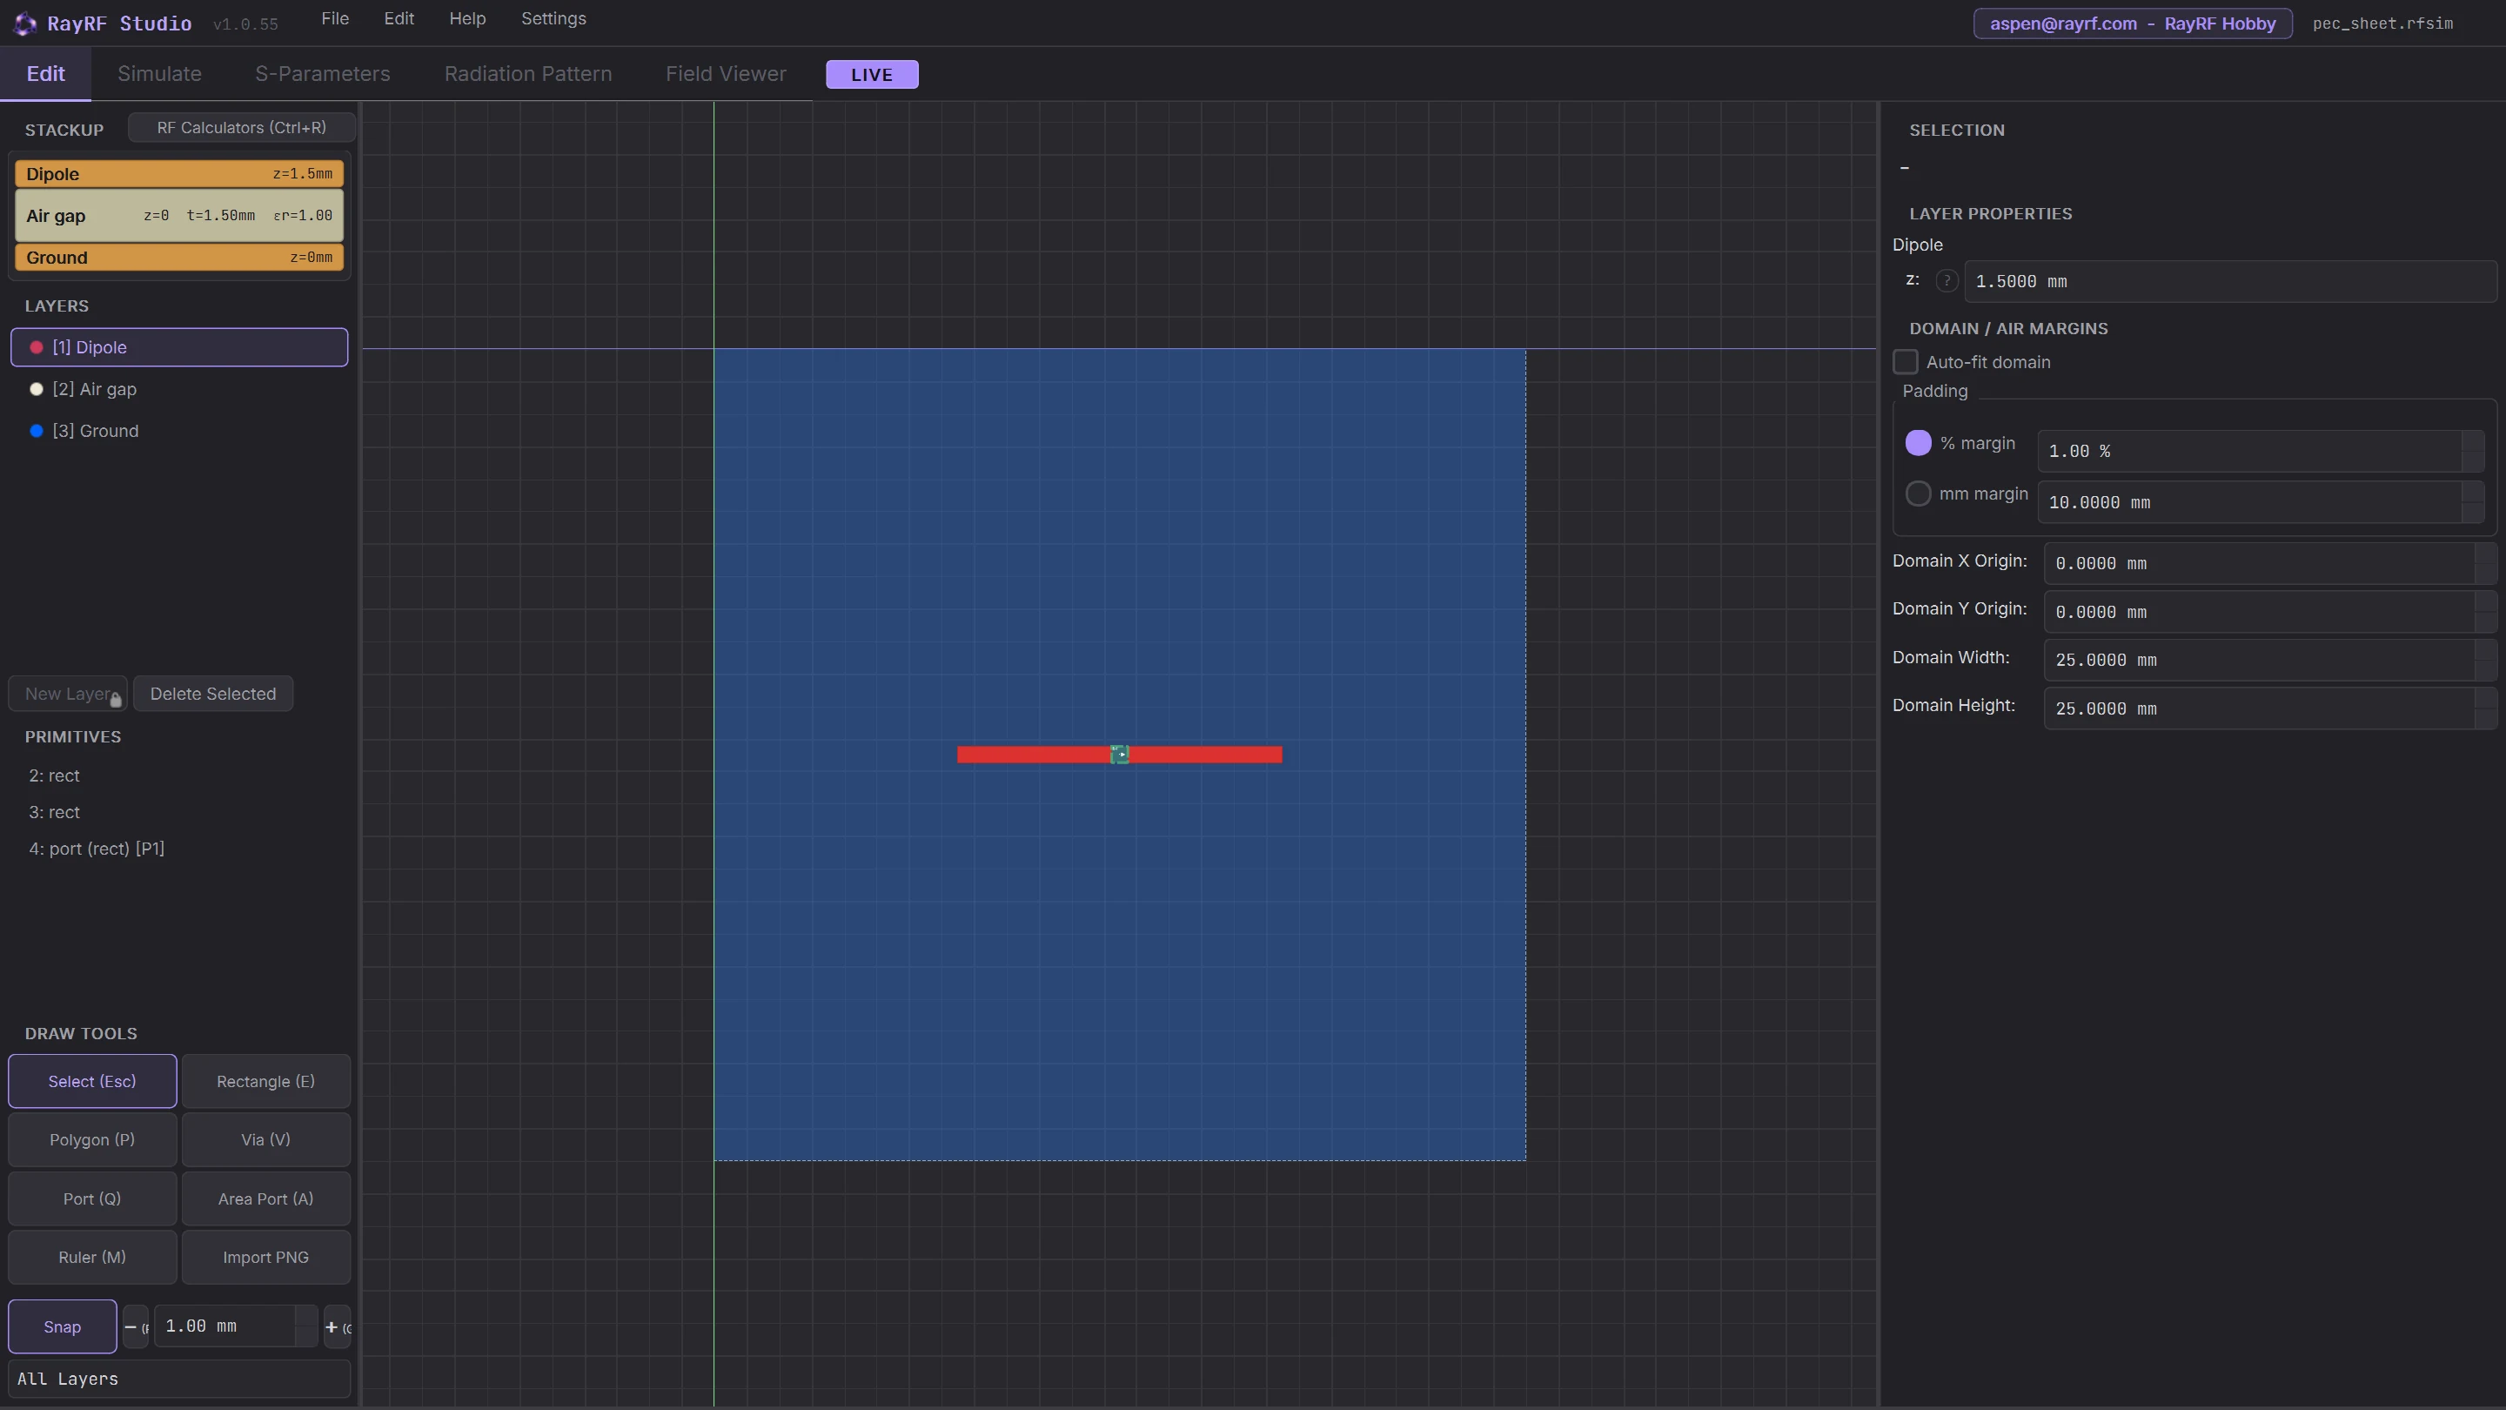2506x1410 pixels.
Task: Click the port marker on the dipole
Action: pos(1120,754)
